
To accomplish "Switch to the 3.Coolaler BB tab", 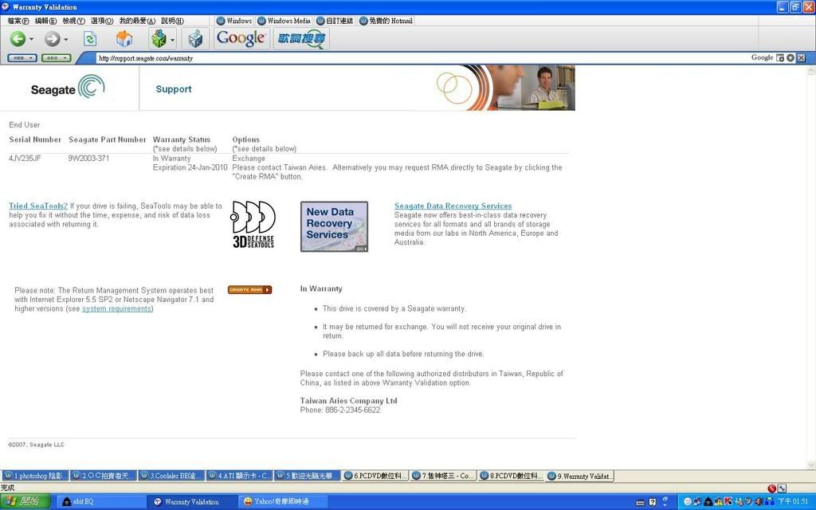I will click(x=171, y=476).
